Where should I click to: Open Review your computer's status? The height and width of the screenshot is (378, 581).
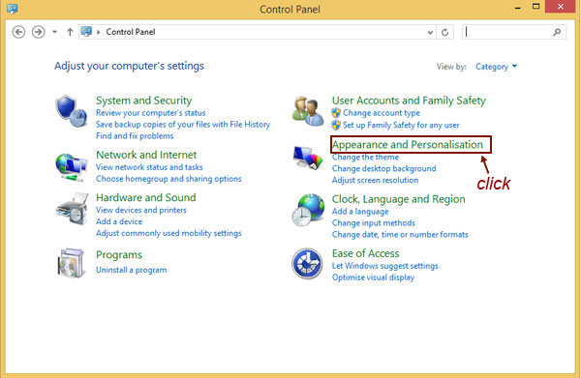pos(150,113)
